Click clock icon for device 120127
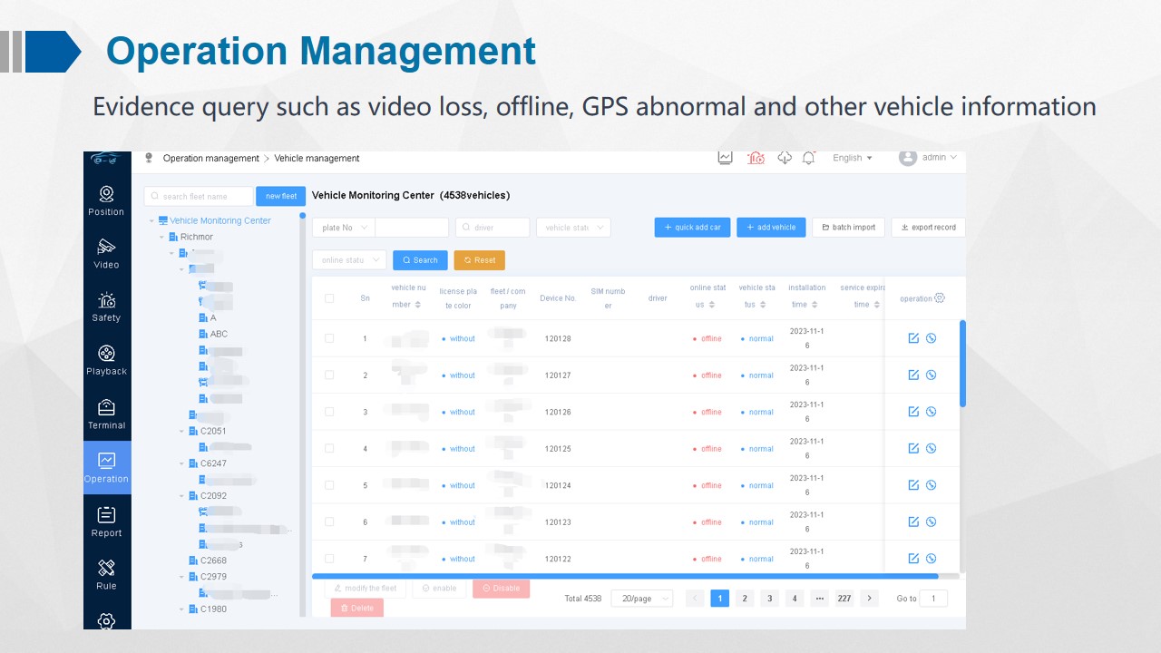The width and height of the screenshot is (1161, 653). pyautogui.click(x=931, y=375)
